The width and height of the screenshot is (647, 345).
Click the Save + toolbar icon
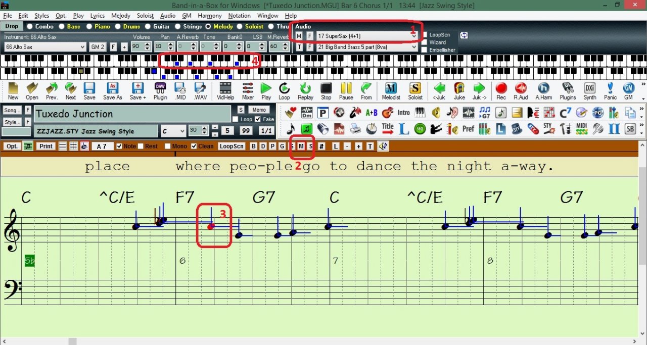pos(138,91)
